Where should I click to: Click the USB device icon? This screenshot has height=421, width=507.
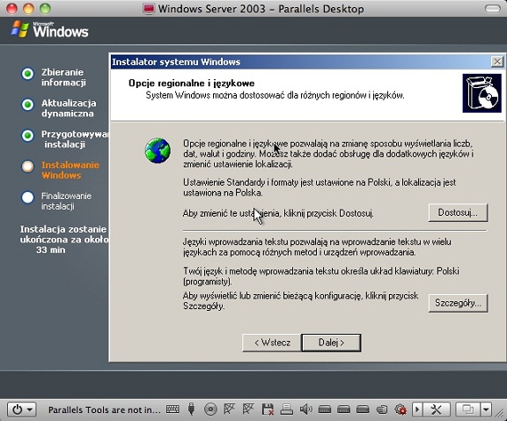pyautogui.click(x=191, y=410)
